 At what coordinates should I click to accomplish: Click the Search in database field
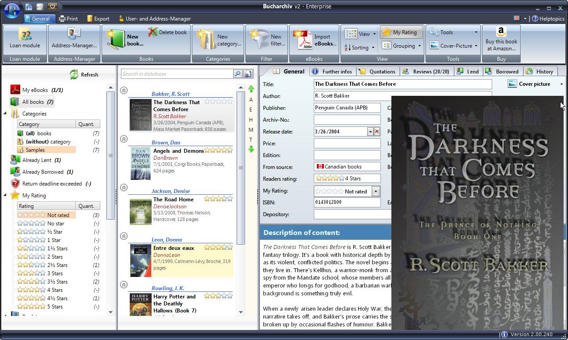pyautogui.click(x=177, y=74)
